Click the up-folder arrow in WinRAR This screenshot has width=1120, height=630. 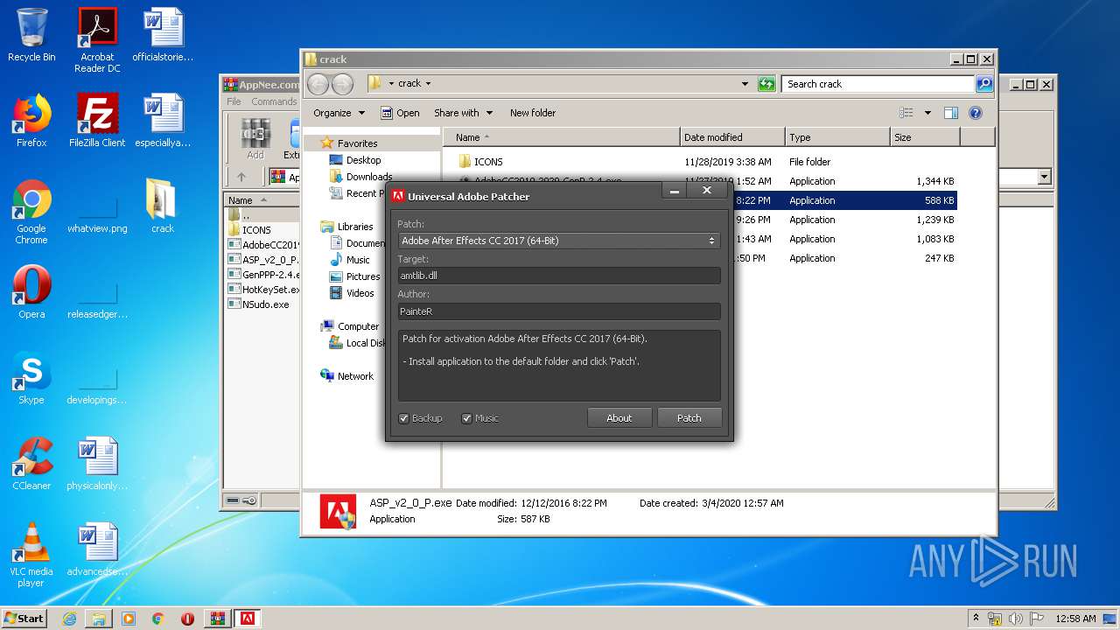click(241, 177)
